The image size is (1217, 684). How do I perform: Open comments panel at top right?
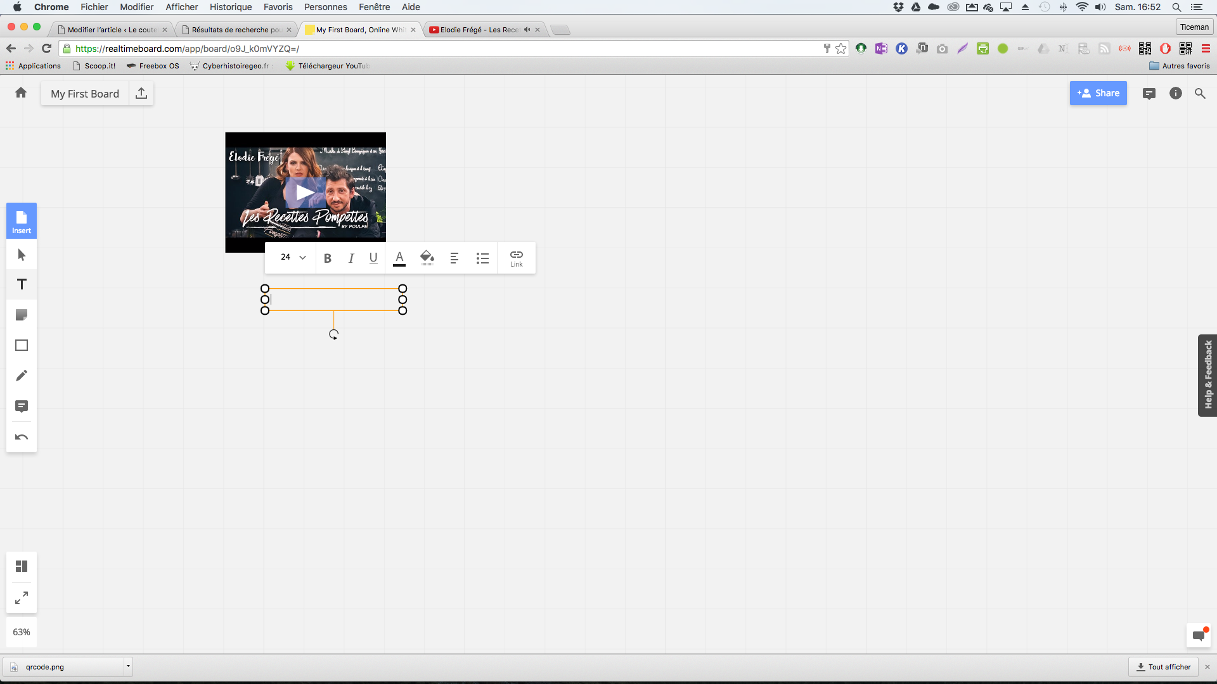[1149, 94]
